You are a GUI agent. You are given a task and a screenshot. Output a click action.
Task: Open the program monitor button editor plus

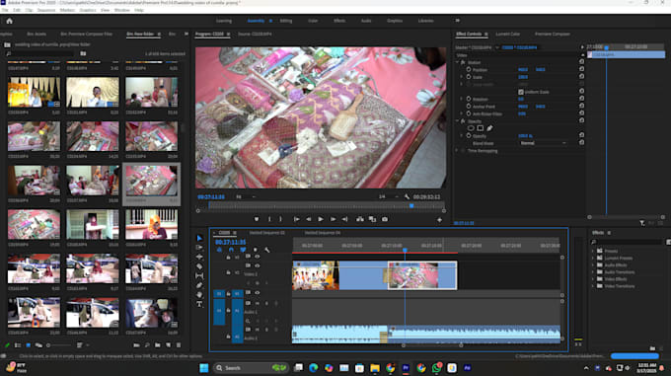point(439,220)
